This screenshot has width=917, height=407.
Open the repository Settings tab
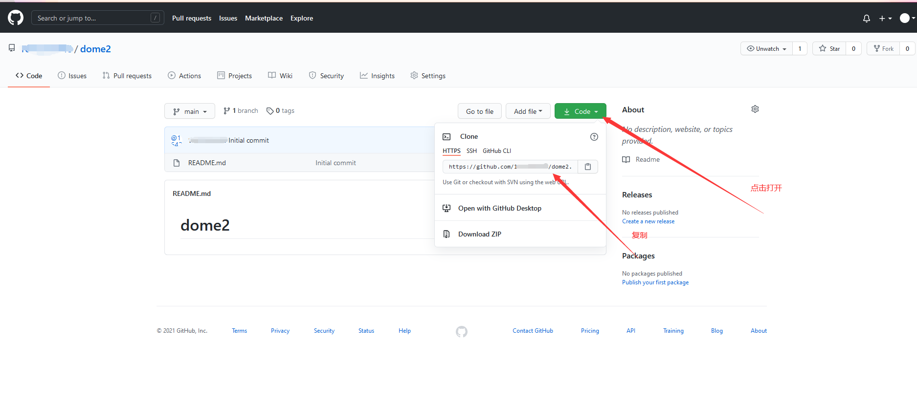click(x=428, y=76)
